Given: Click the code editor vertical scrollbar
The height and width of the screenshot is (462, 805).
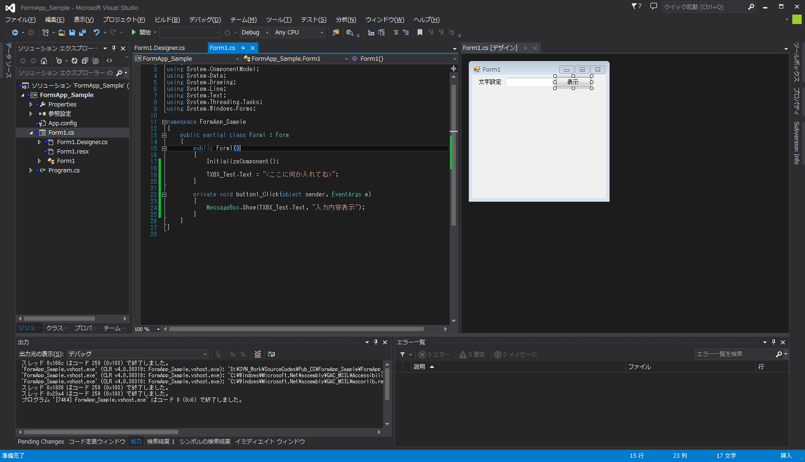Looking at the screenshot, I should click(453, 155).
